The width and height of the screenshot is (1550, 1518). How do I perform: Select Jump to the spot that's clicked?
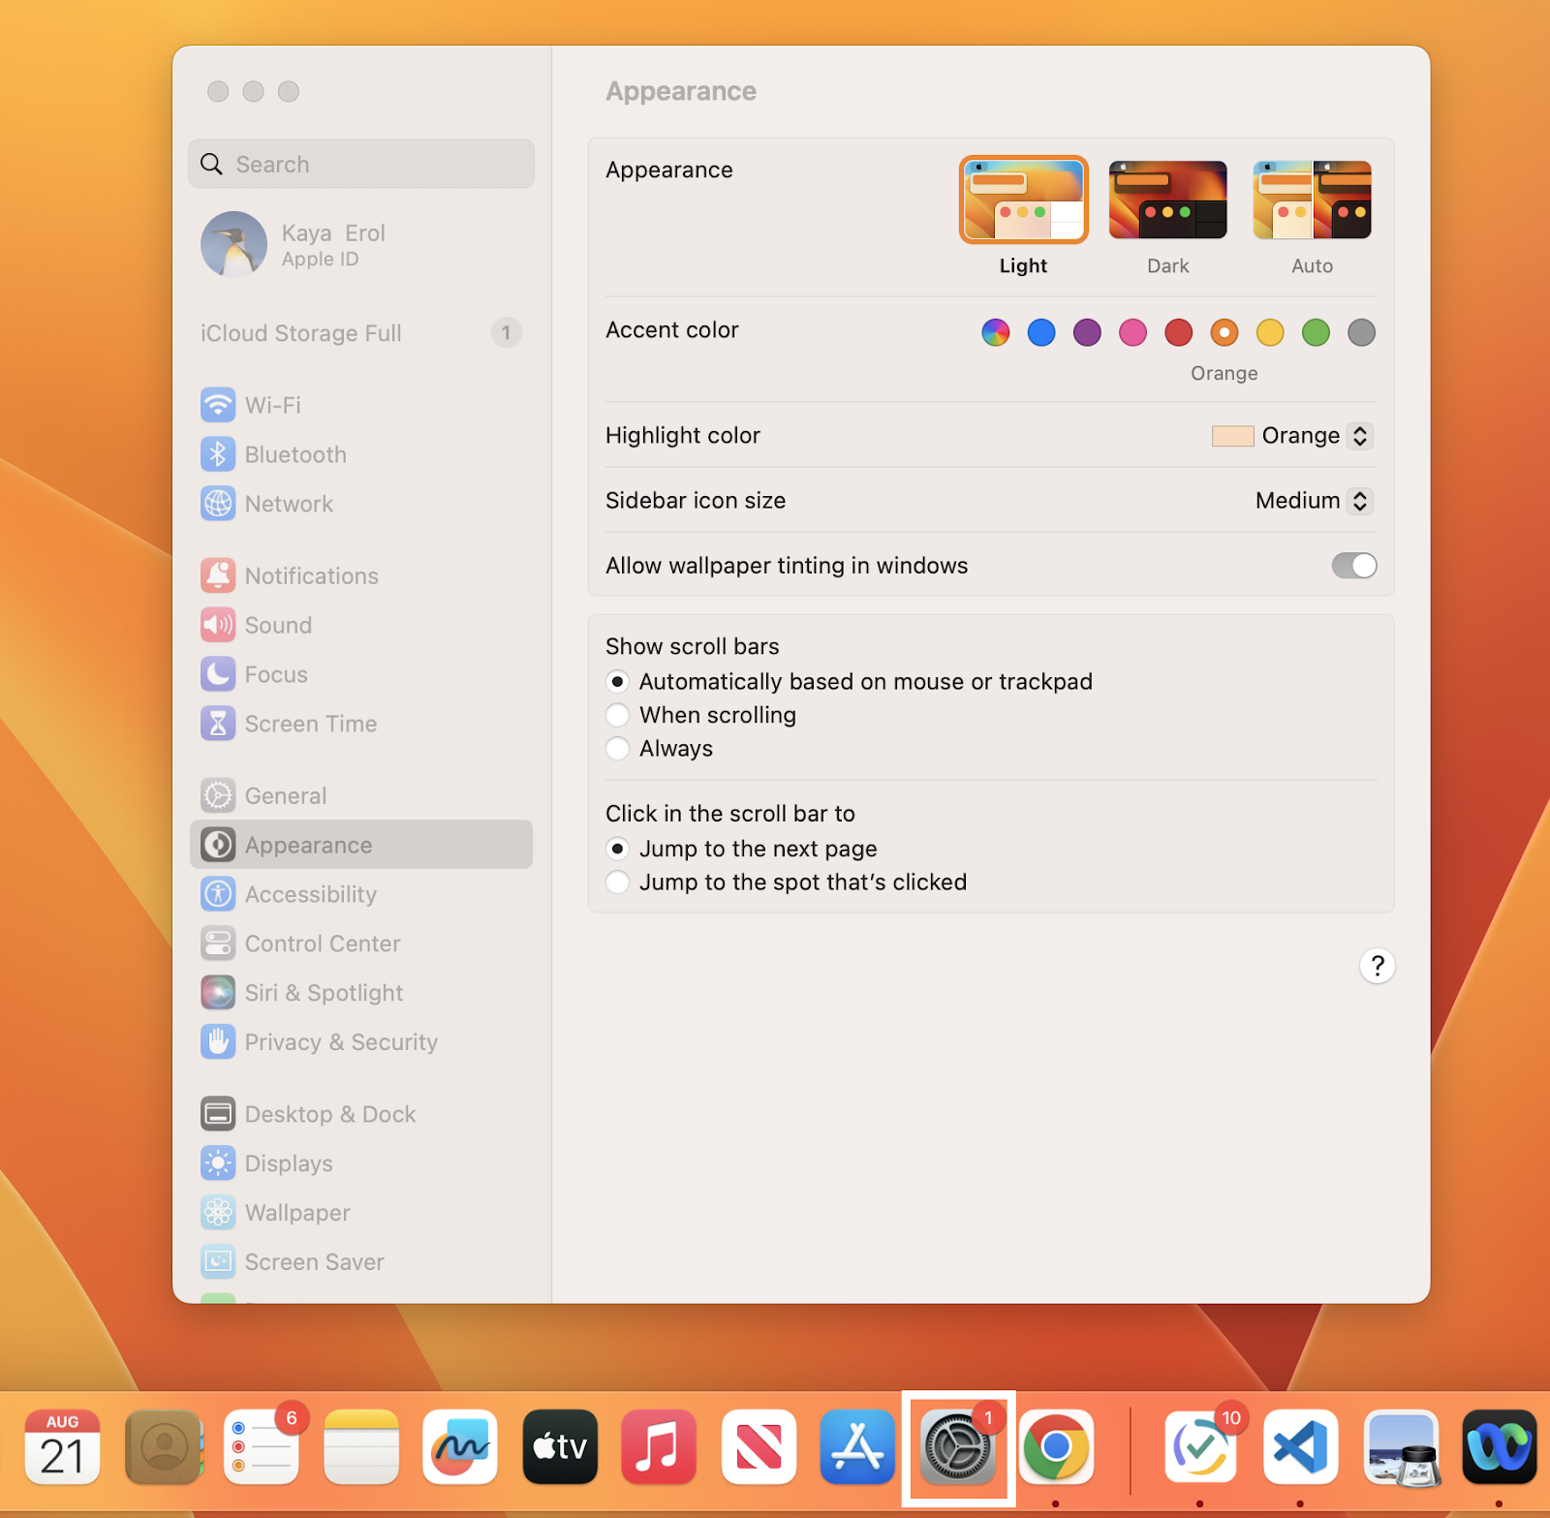point(617,883)
